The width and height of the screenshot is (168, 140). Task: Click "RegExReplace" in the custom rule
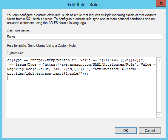20,69
